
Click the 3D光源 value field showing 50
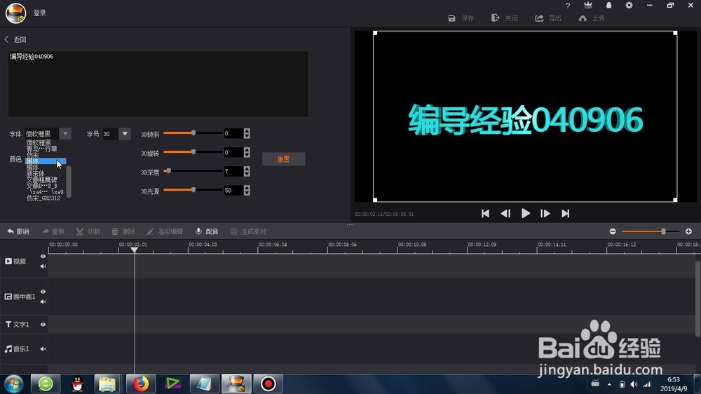coord(233,191)
